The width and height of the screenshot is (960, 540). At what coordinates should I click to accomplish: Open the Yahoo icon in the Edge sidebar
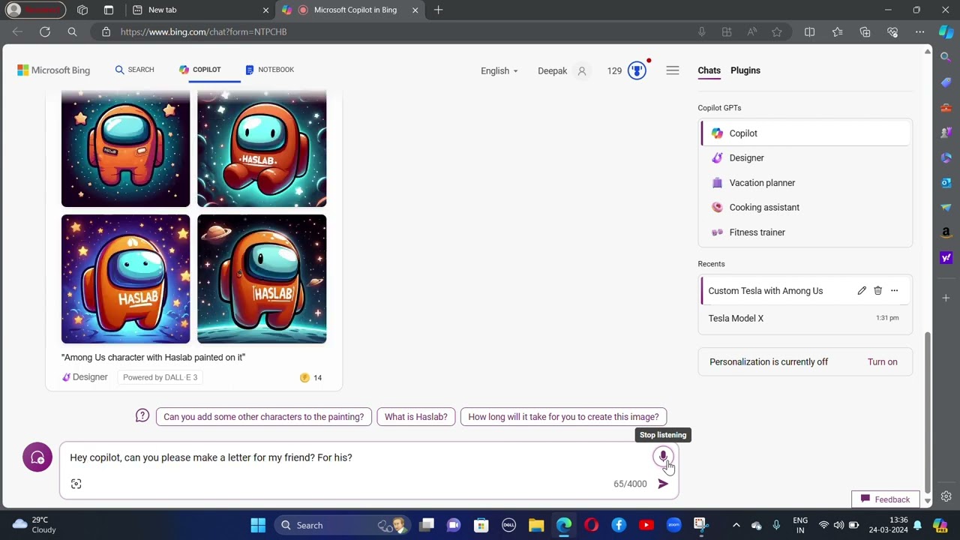(x=946, y=257)
